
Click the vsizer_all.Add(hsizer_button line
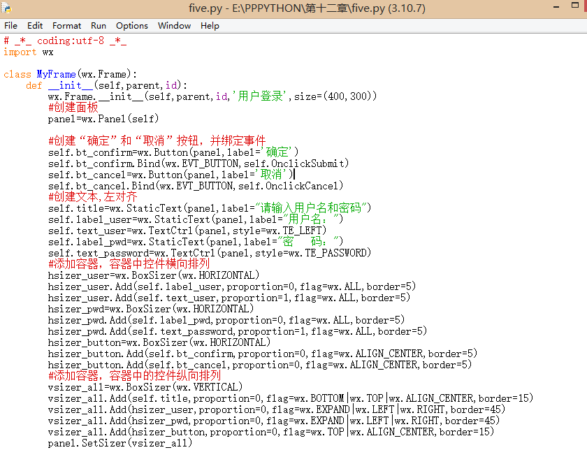271,432
